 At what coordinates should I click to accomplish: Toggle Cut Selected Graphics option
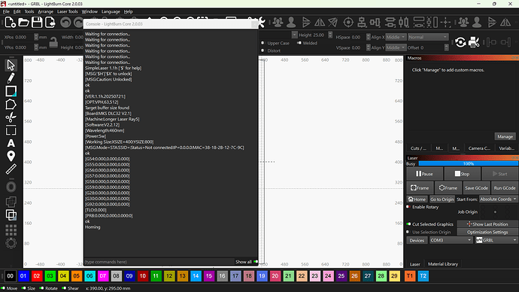pos(408,224)
